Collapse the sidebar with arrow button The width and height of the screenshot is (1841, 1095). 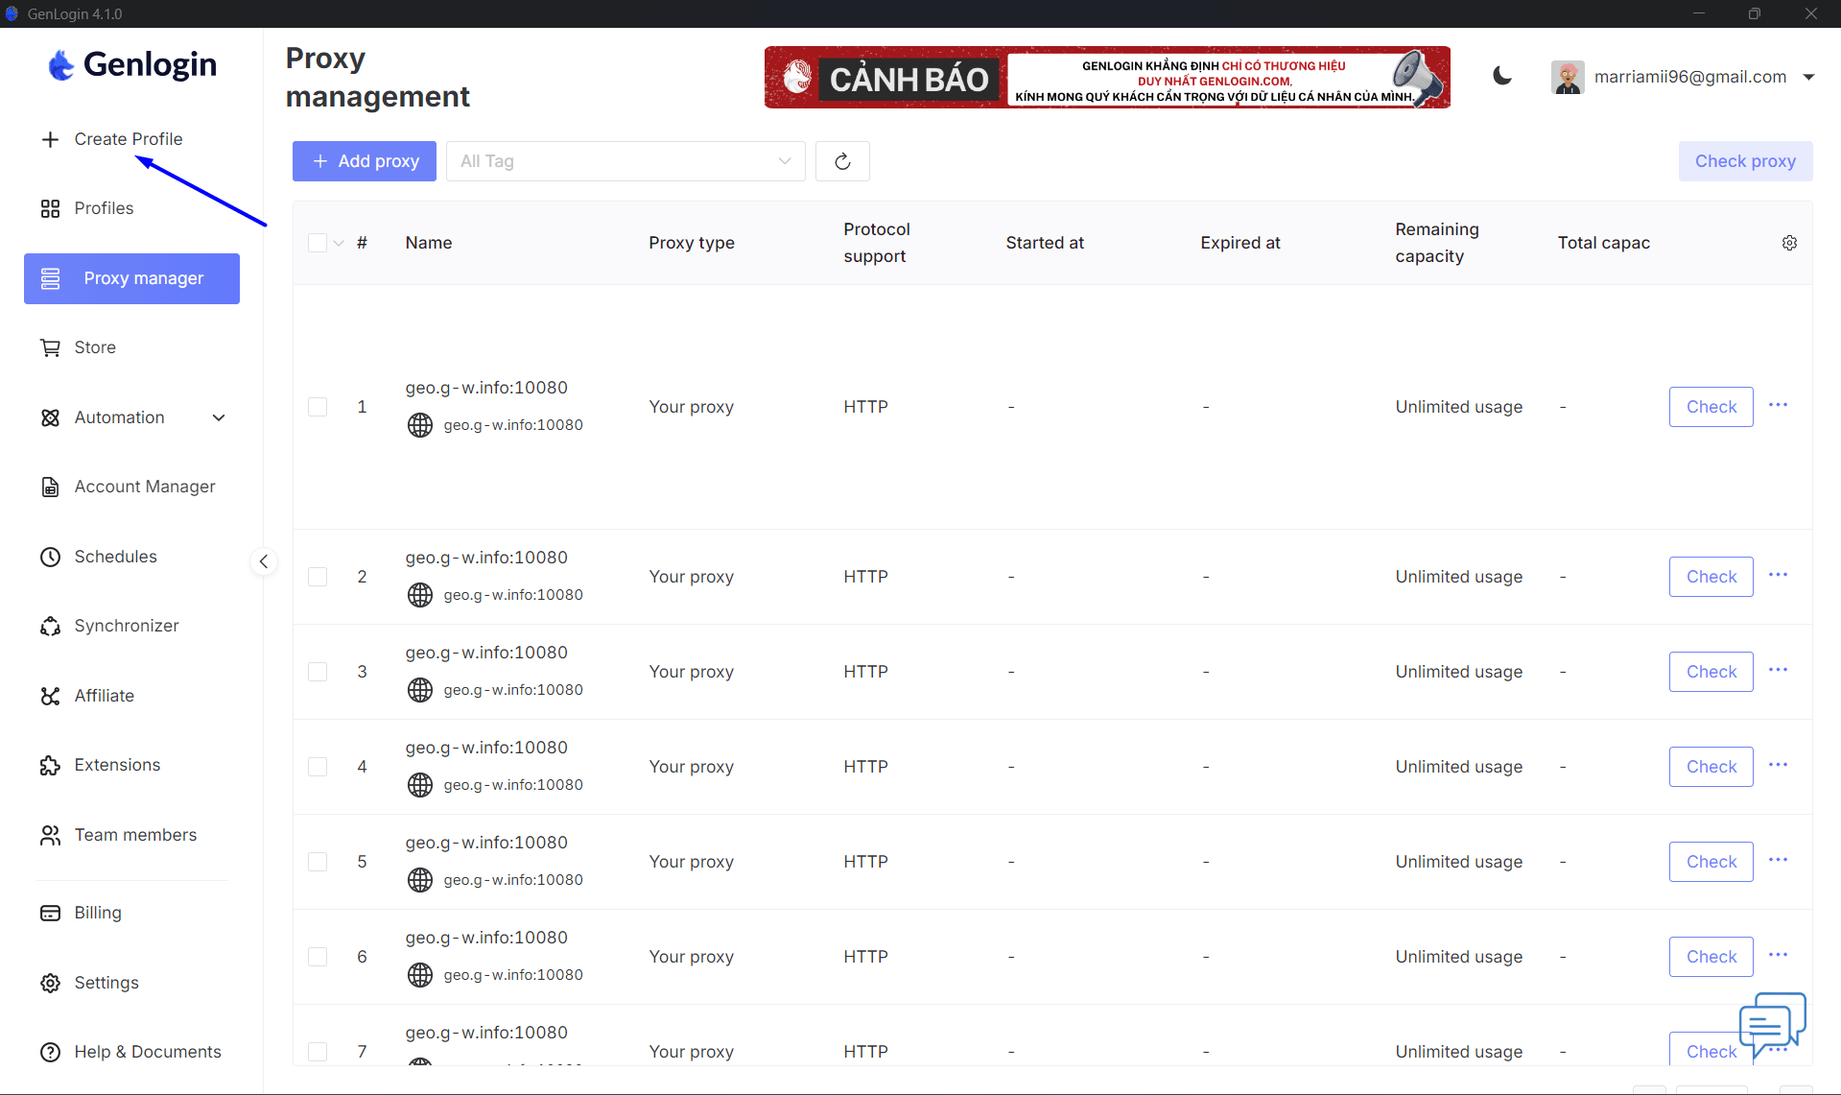(x=263, y=561)
